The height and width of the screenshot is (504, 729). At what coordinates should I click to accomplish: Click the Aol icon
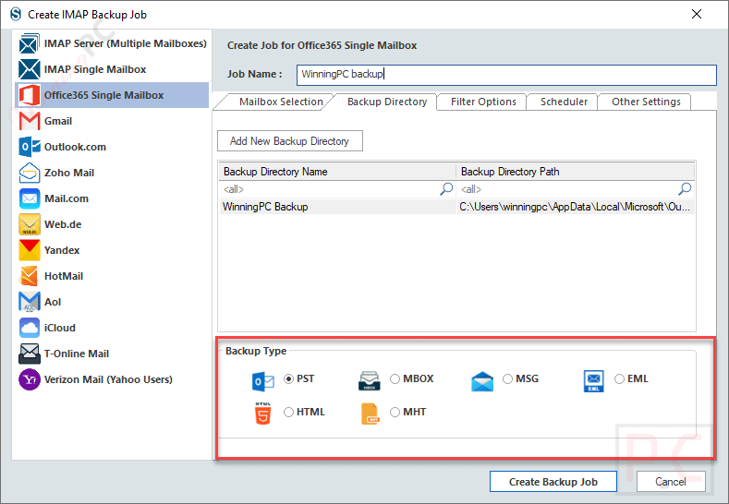[x=30, y=302]
